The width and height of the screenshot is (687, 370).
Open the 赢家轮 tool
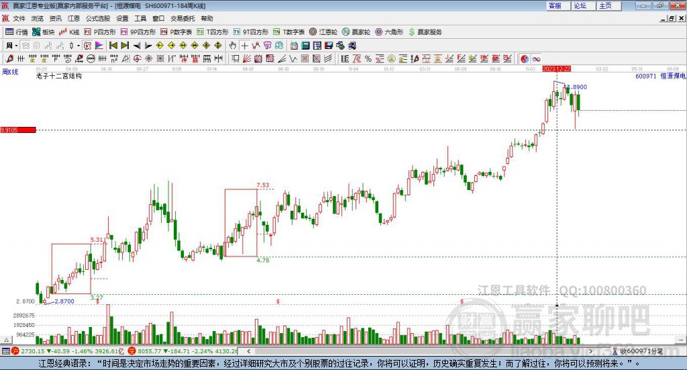pos(356,32)
